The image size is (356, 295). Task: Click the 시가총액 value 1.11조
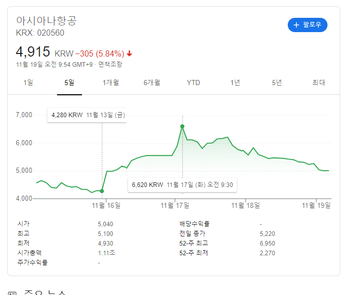(106, 253)
